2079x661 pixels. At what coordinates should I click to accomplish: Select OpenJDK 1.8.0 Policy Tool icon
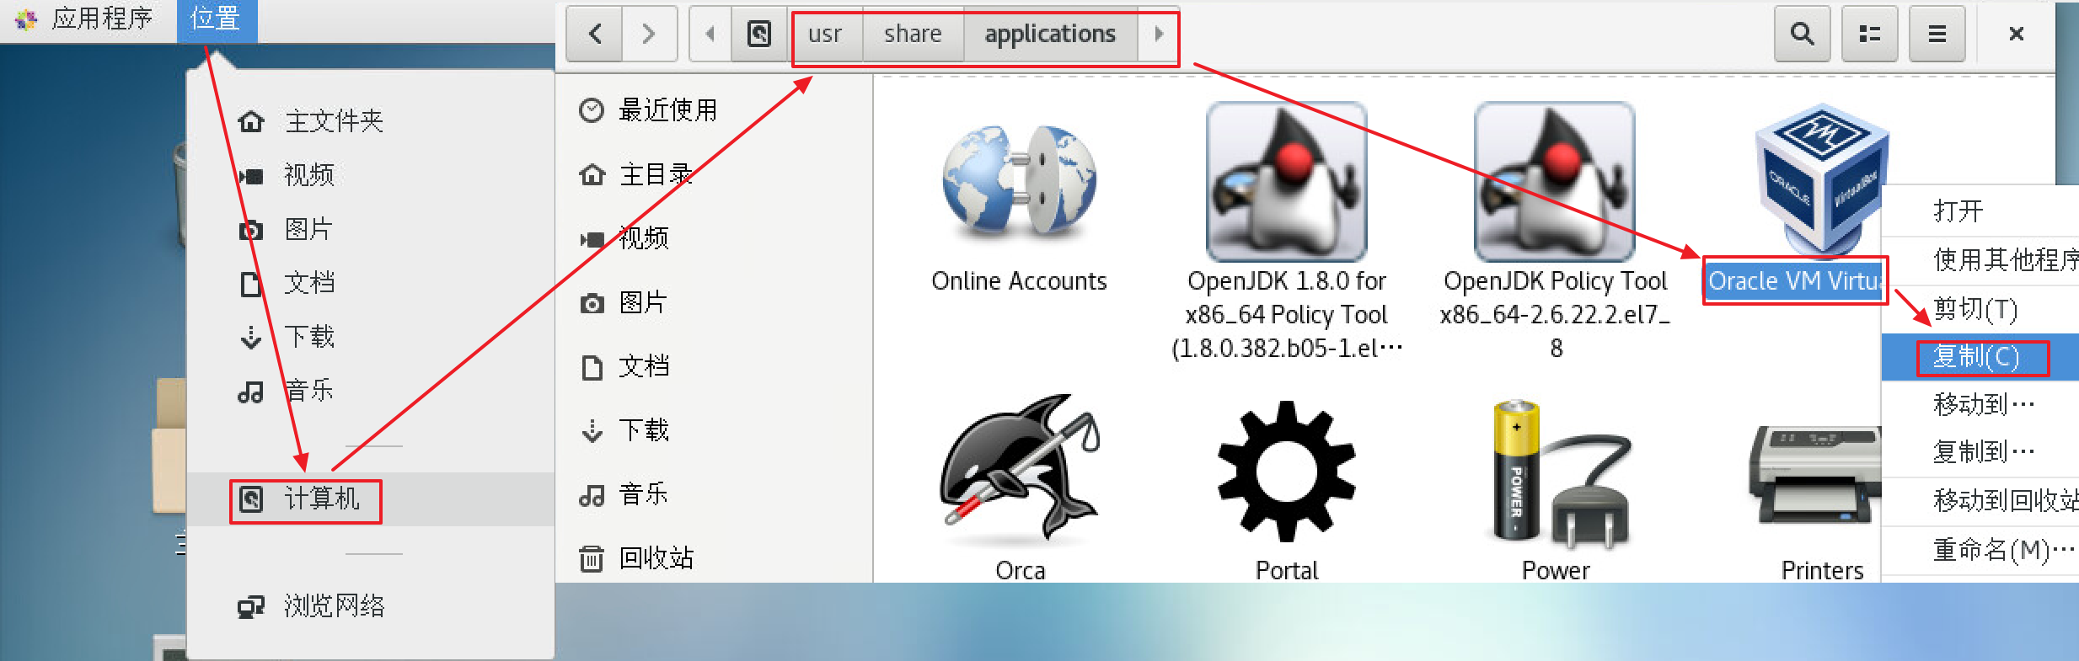click(x=1286, y=181)
